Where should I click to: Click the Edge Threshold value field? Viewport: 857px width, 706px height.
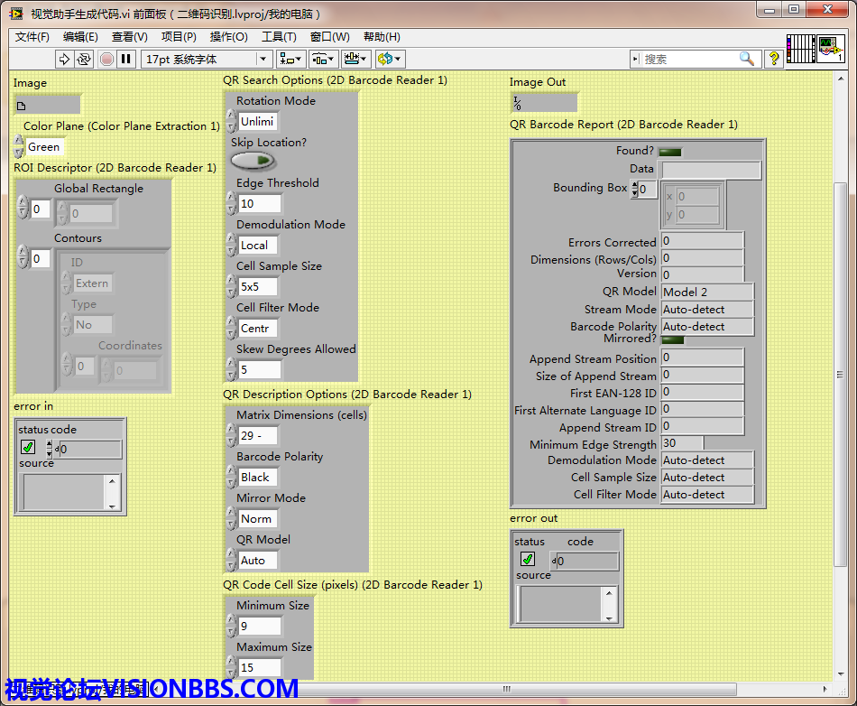click(x=257, y=203)
